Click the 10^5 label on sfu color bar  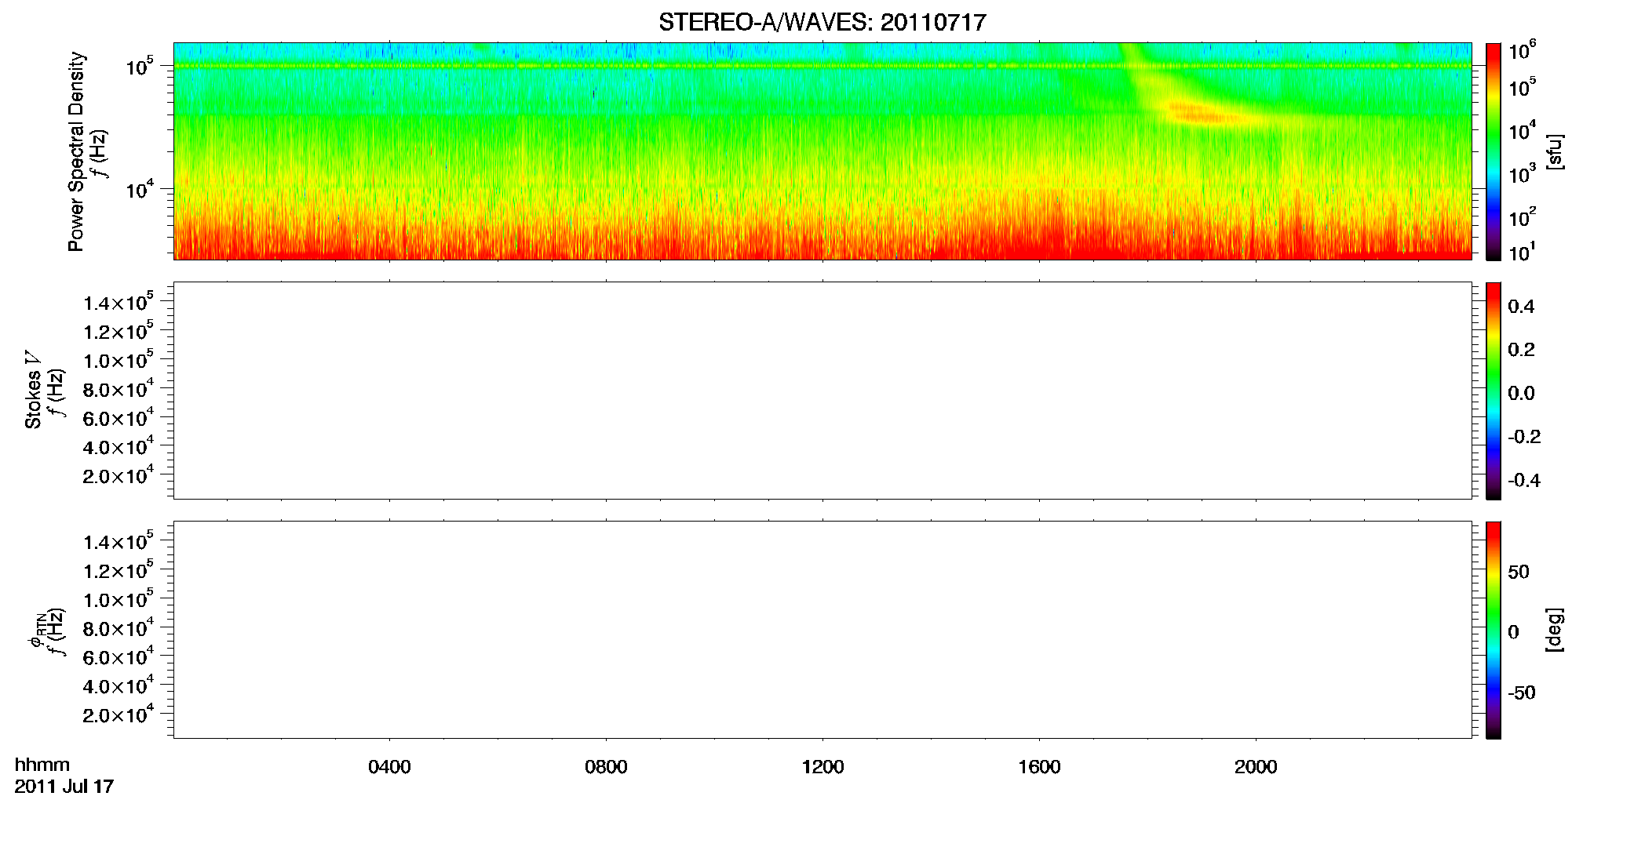pos(1523,87)
